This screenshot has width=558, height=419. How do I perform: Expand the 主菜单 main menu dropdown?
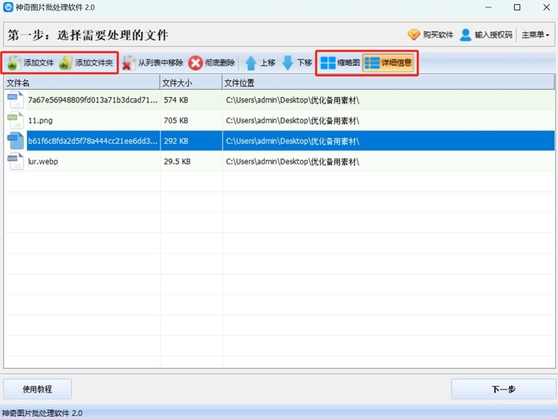pos(535,34)
